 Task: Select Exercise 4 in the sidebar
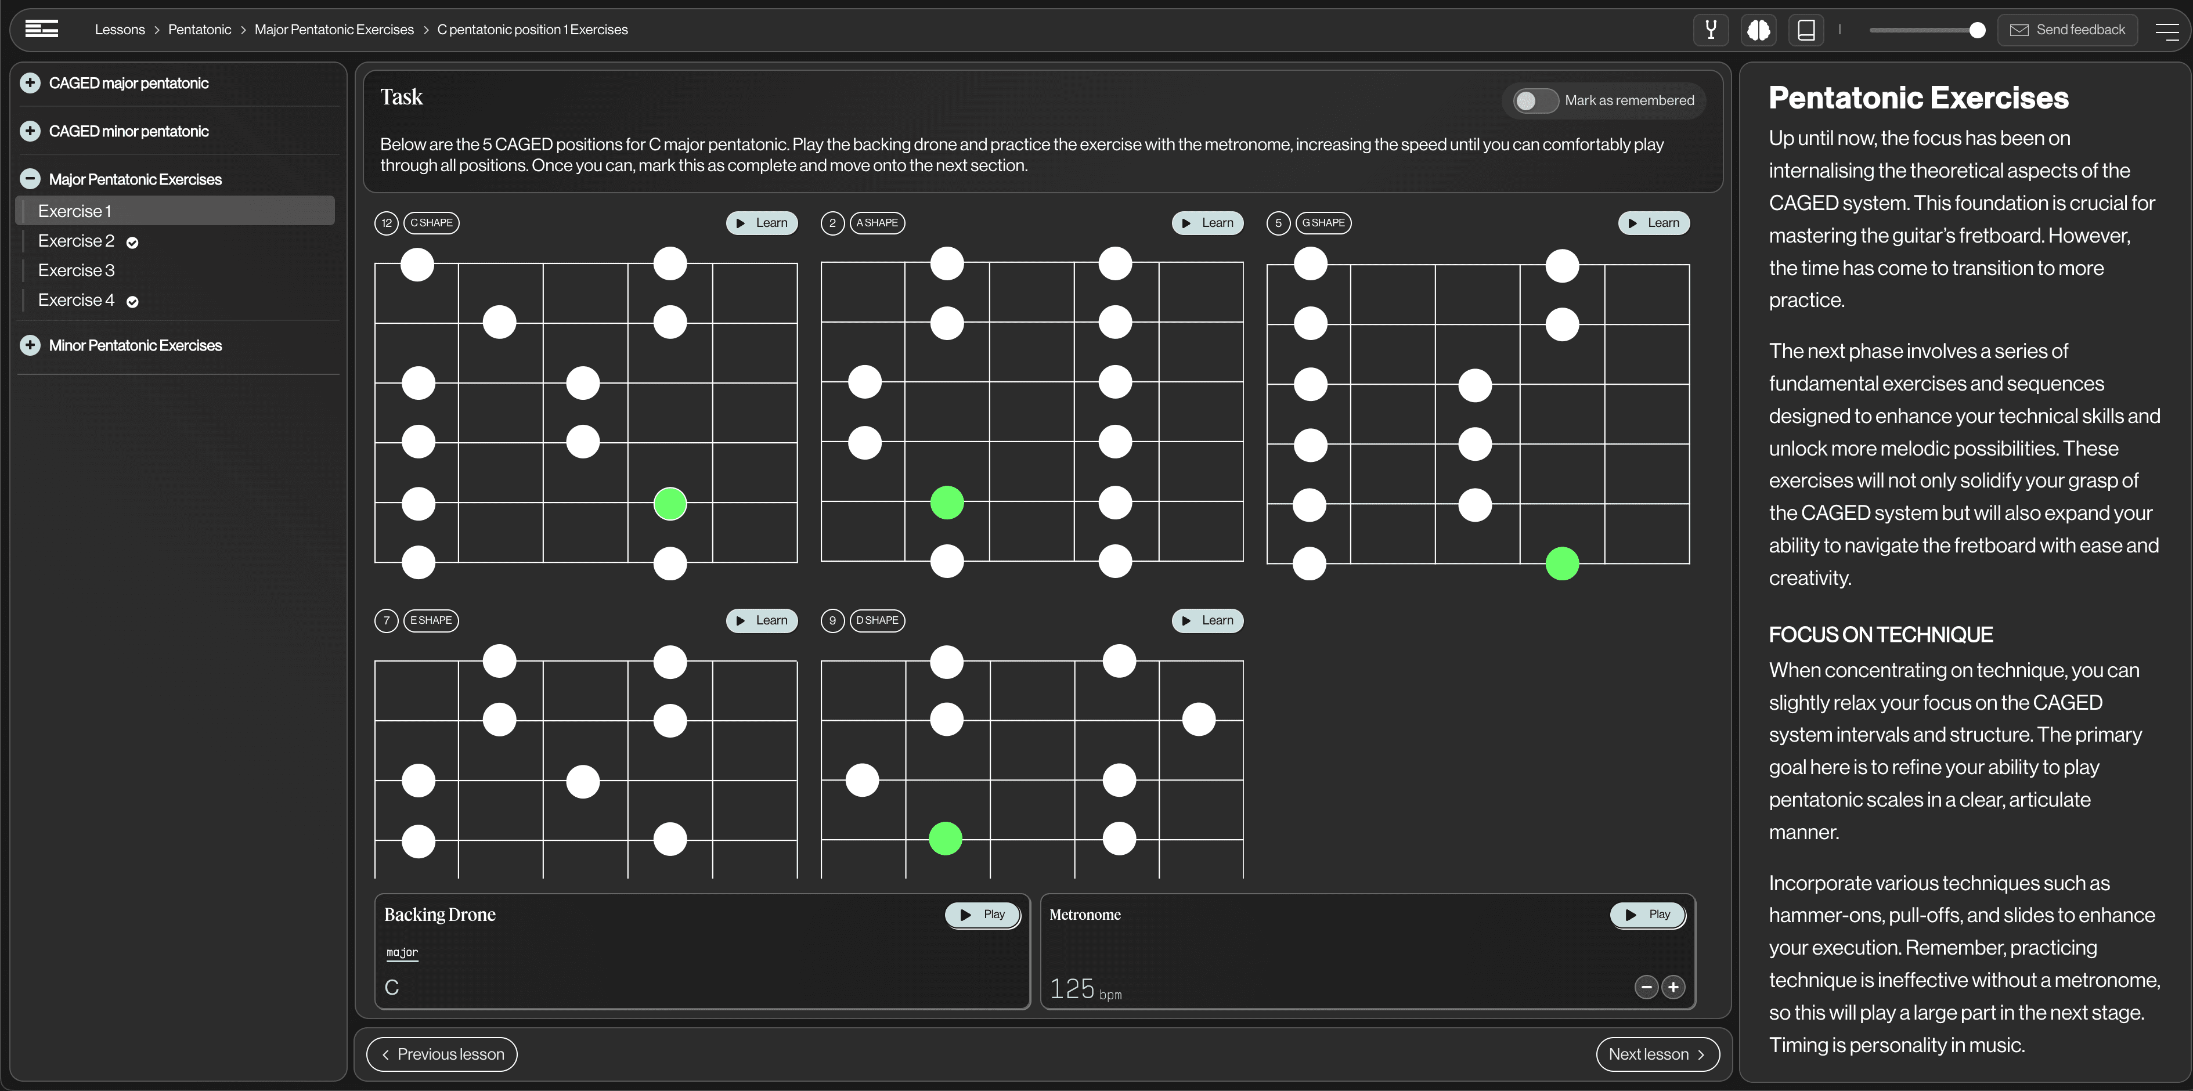coord(76,301)
